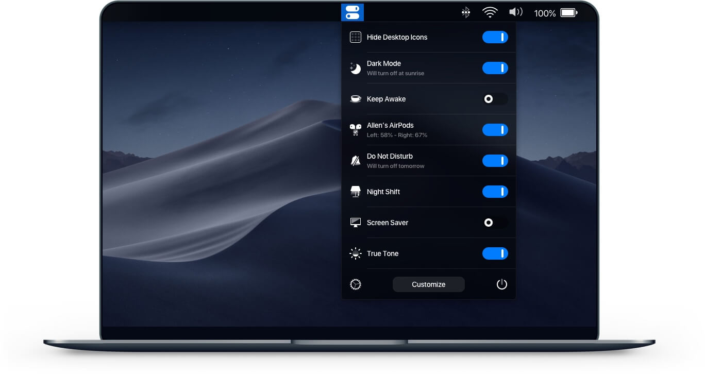Open the Wi-Fi status menu
705x374 pixels.
[490, 12]
